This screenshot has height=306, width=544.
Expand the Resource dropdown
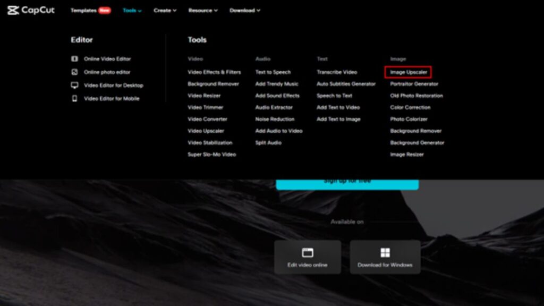point(203,11)
